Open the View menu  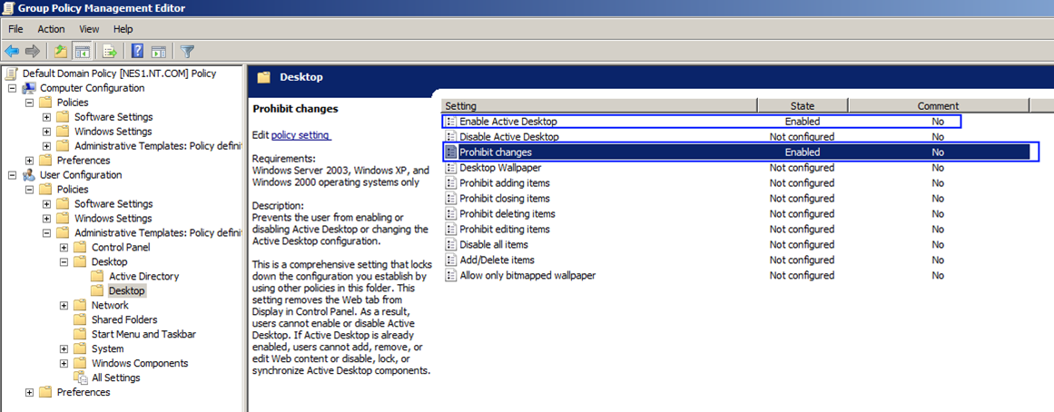[89, 29]
